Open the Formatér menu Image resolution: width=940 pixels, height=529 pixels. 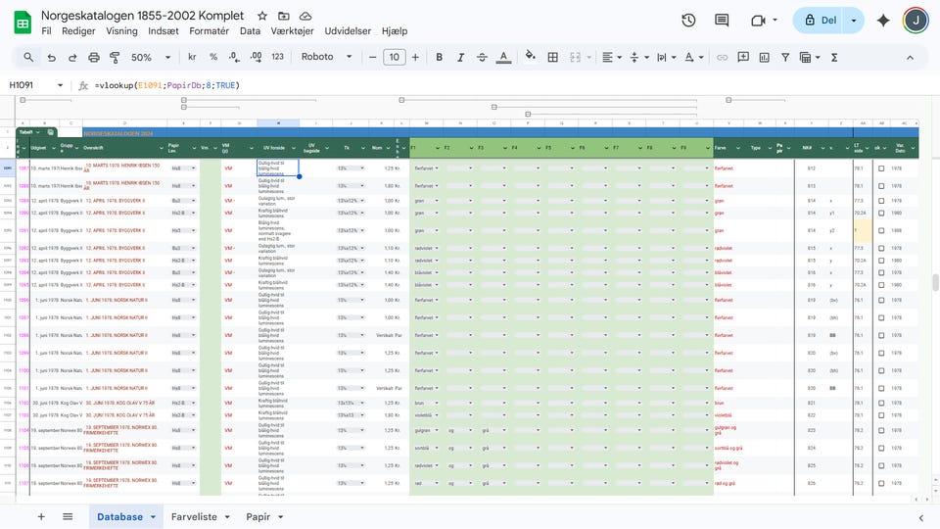coord(209,30)
